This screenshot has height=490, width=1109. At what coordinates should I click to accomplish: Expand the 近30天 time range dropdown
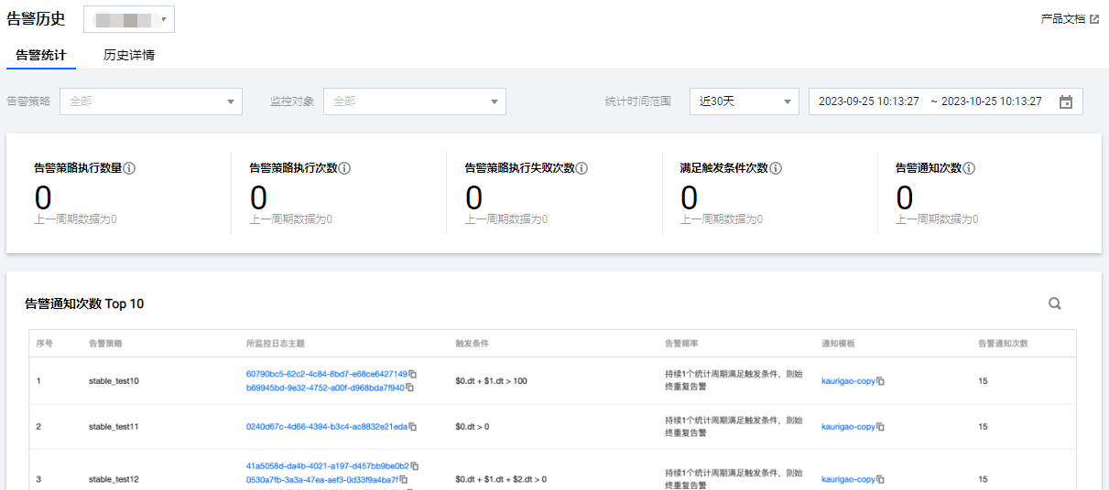pos(745,101)
